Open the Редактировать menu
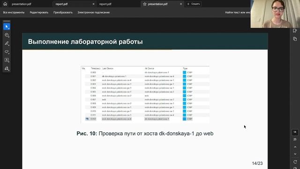This screenshot has width=300, height=169. 39,13
